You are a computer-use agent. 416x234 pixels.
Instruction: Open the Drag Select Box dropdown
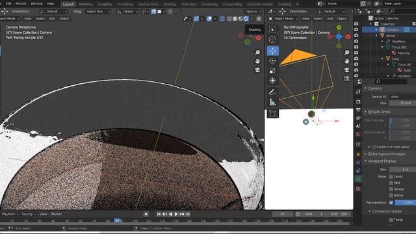click(x=98, y=12)
